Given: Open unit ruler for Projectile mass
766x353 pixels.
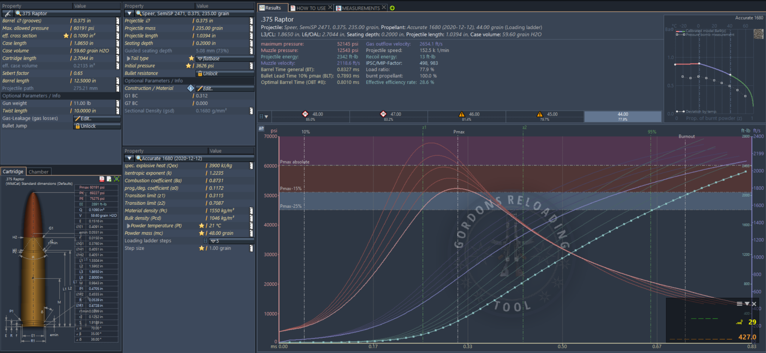Looking at the screenshot, I should [251, 28].
